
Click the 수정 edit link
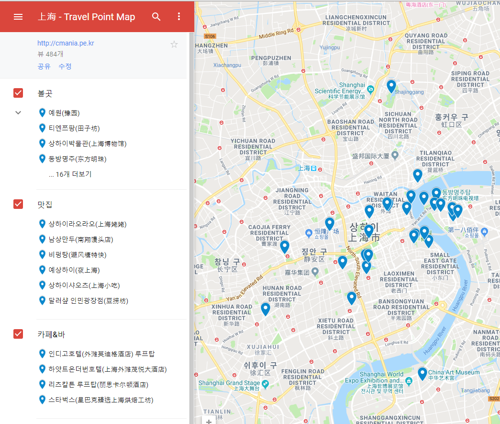(x=65, y=67)
